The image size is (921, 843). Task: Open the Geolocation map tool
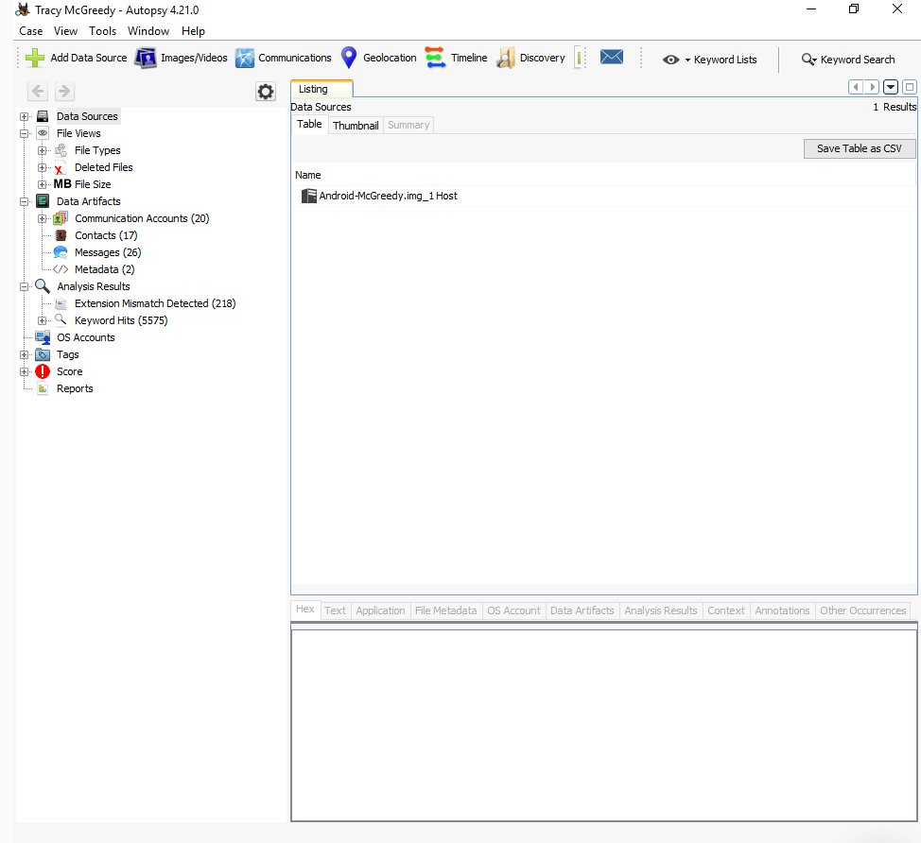[378, 58]
